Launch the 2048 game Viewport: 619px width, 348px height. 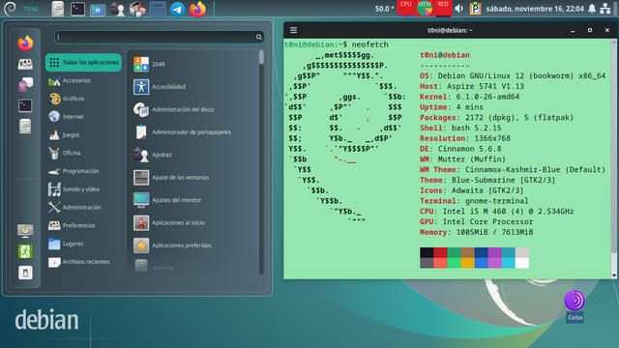[193, 64]
